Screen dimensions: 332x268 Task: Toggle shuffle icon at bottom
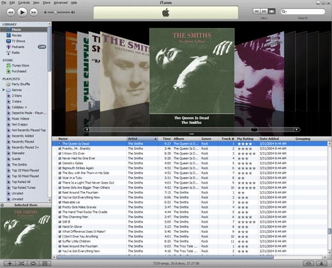[21, 264]
